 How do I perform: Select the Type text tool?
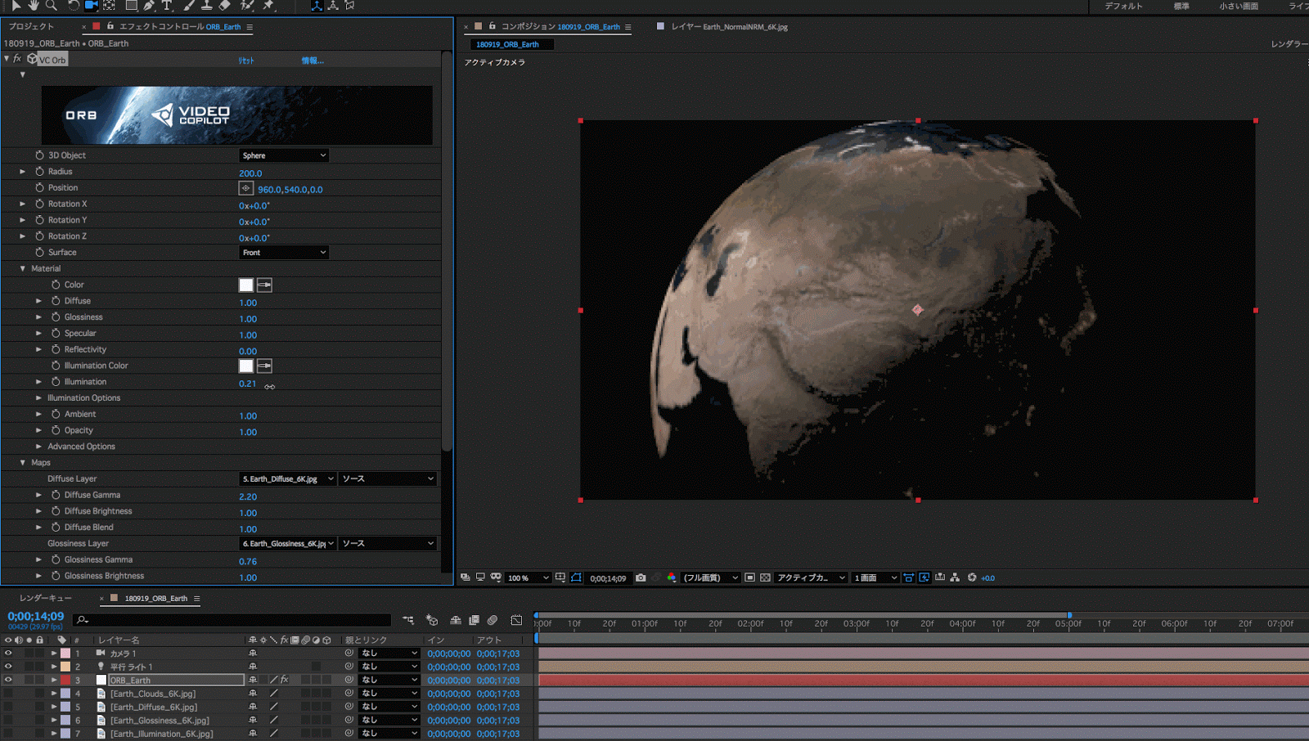coord(167,6)
